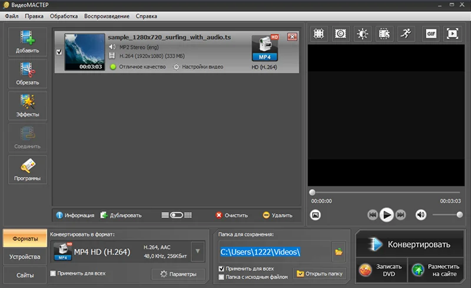Open the Правка menu
This screenshot has width=471, height=288.
34,16
